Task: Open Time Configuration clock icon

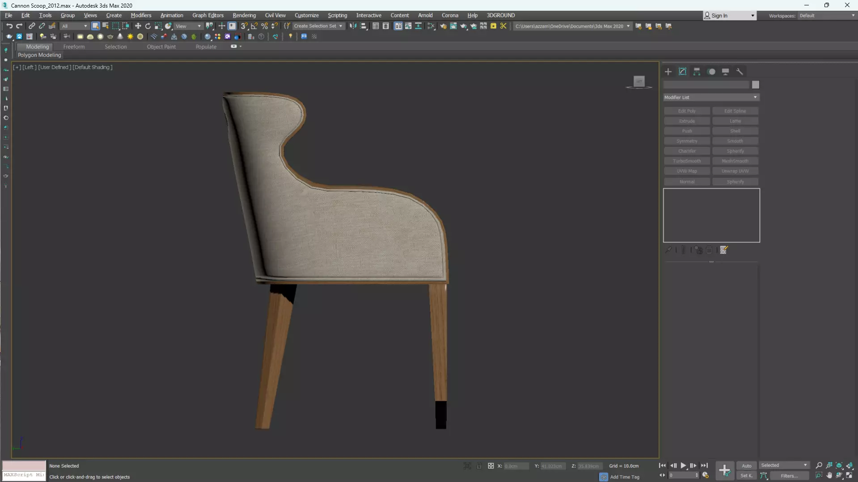Action: pyautogui.click(x=706, y=475)
